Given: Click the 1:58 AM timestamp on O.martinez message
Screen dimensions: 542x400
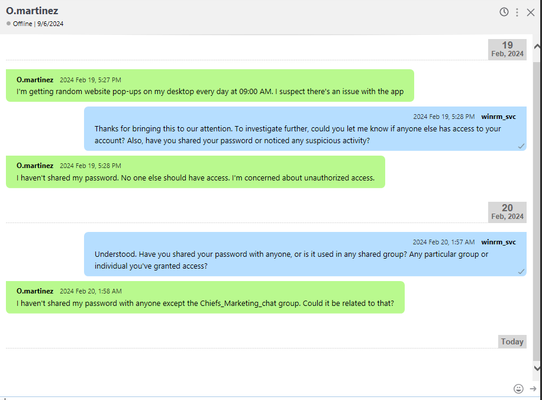Looking at the screenshot, I should pos(91,291).
